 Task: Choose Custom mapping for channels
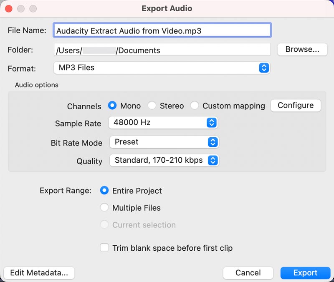tap(195, 106)
